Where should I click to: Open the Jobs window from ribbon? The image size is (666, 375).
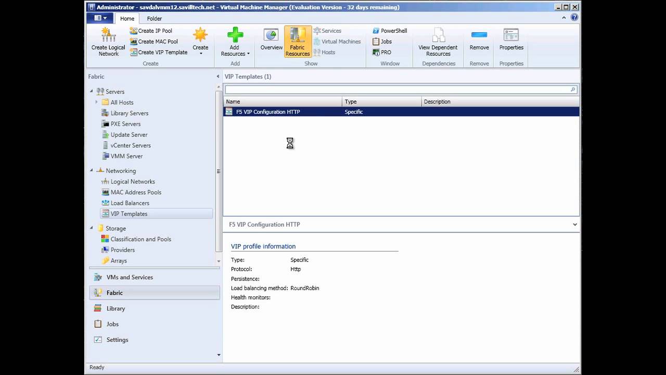click(382, 42)
